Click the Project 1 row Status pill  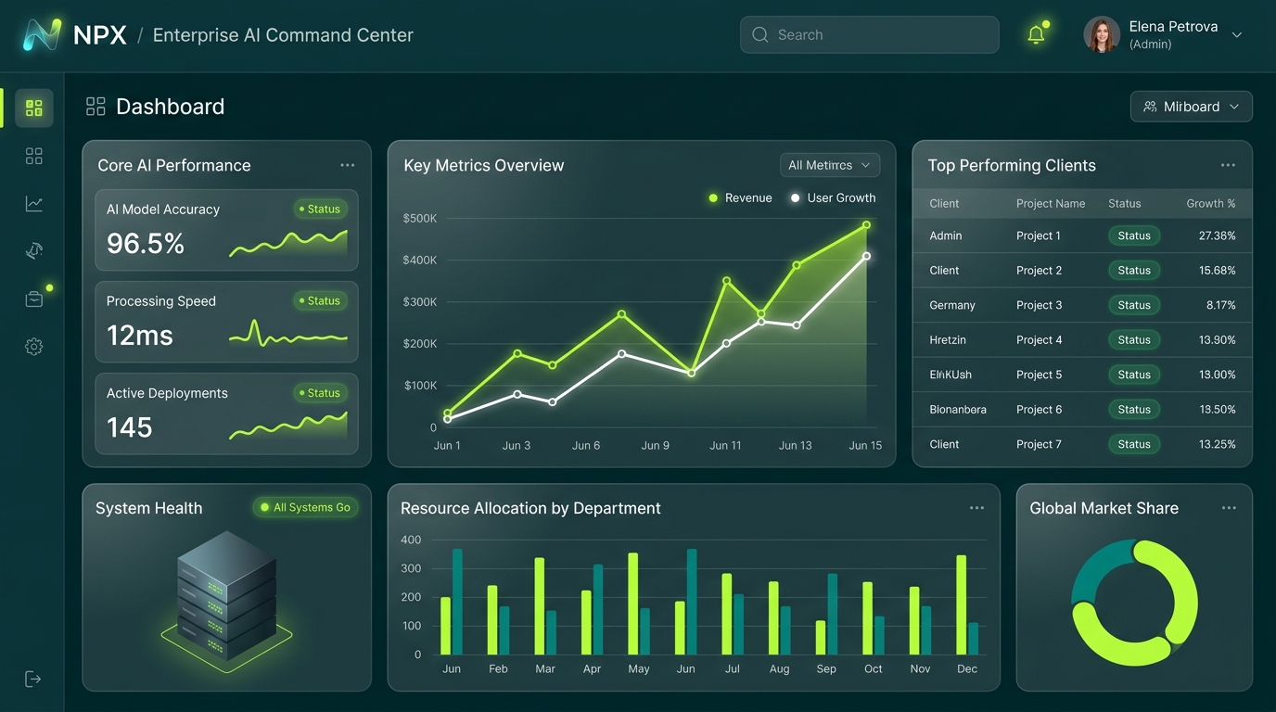coord(1134,235)
